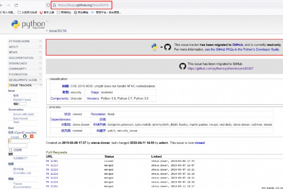Viewport: 283px width, 189px height.
Task: Expand the DOCUMENTATION menu chevron
Action: point(40,57)
